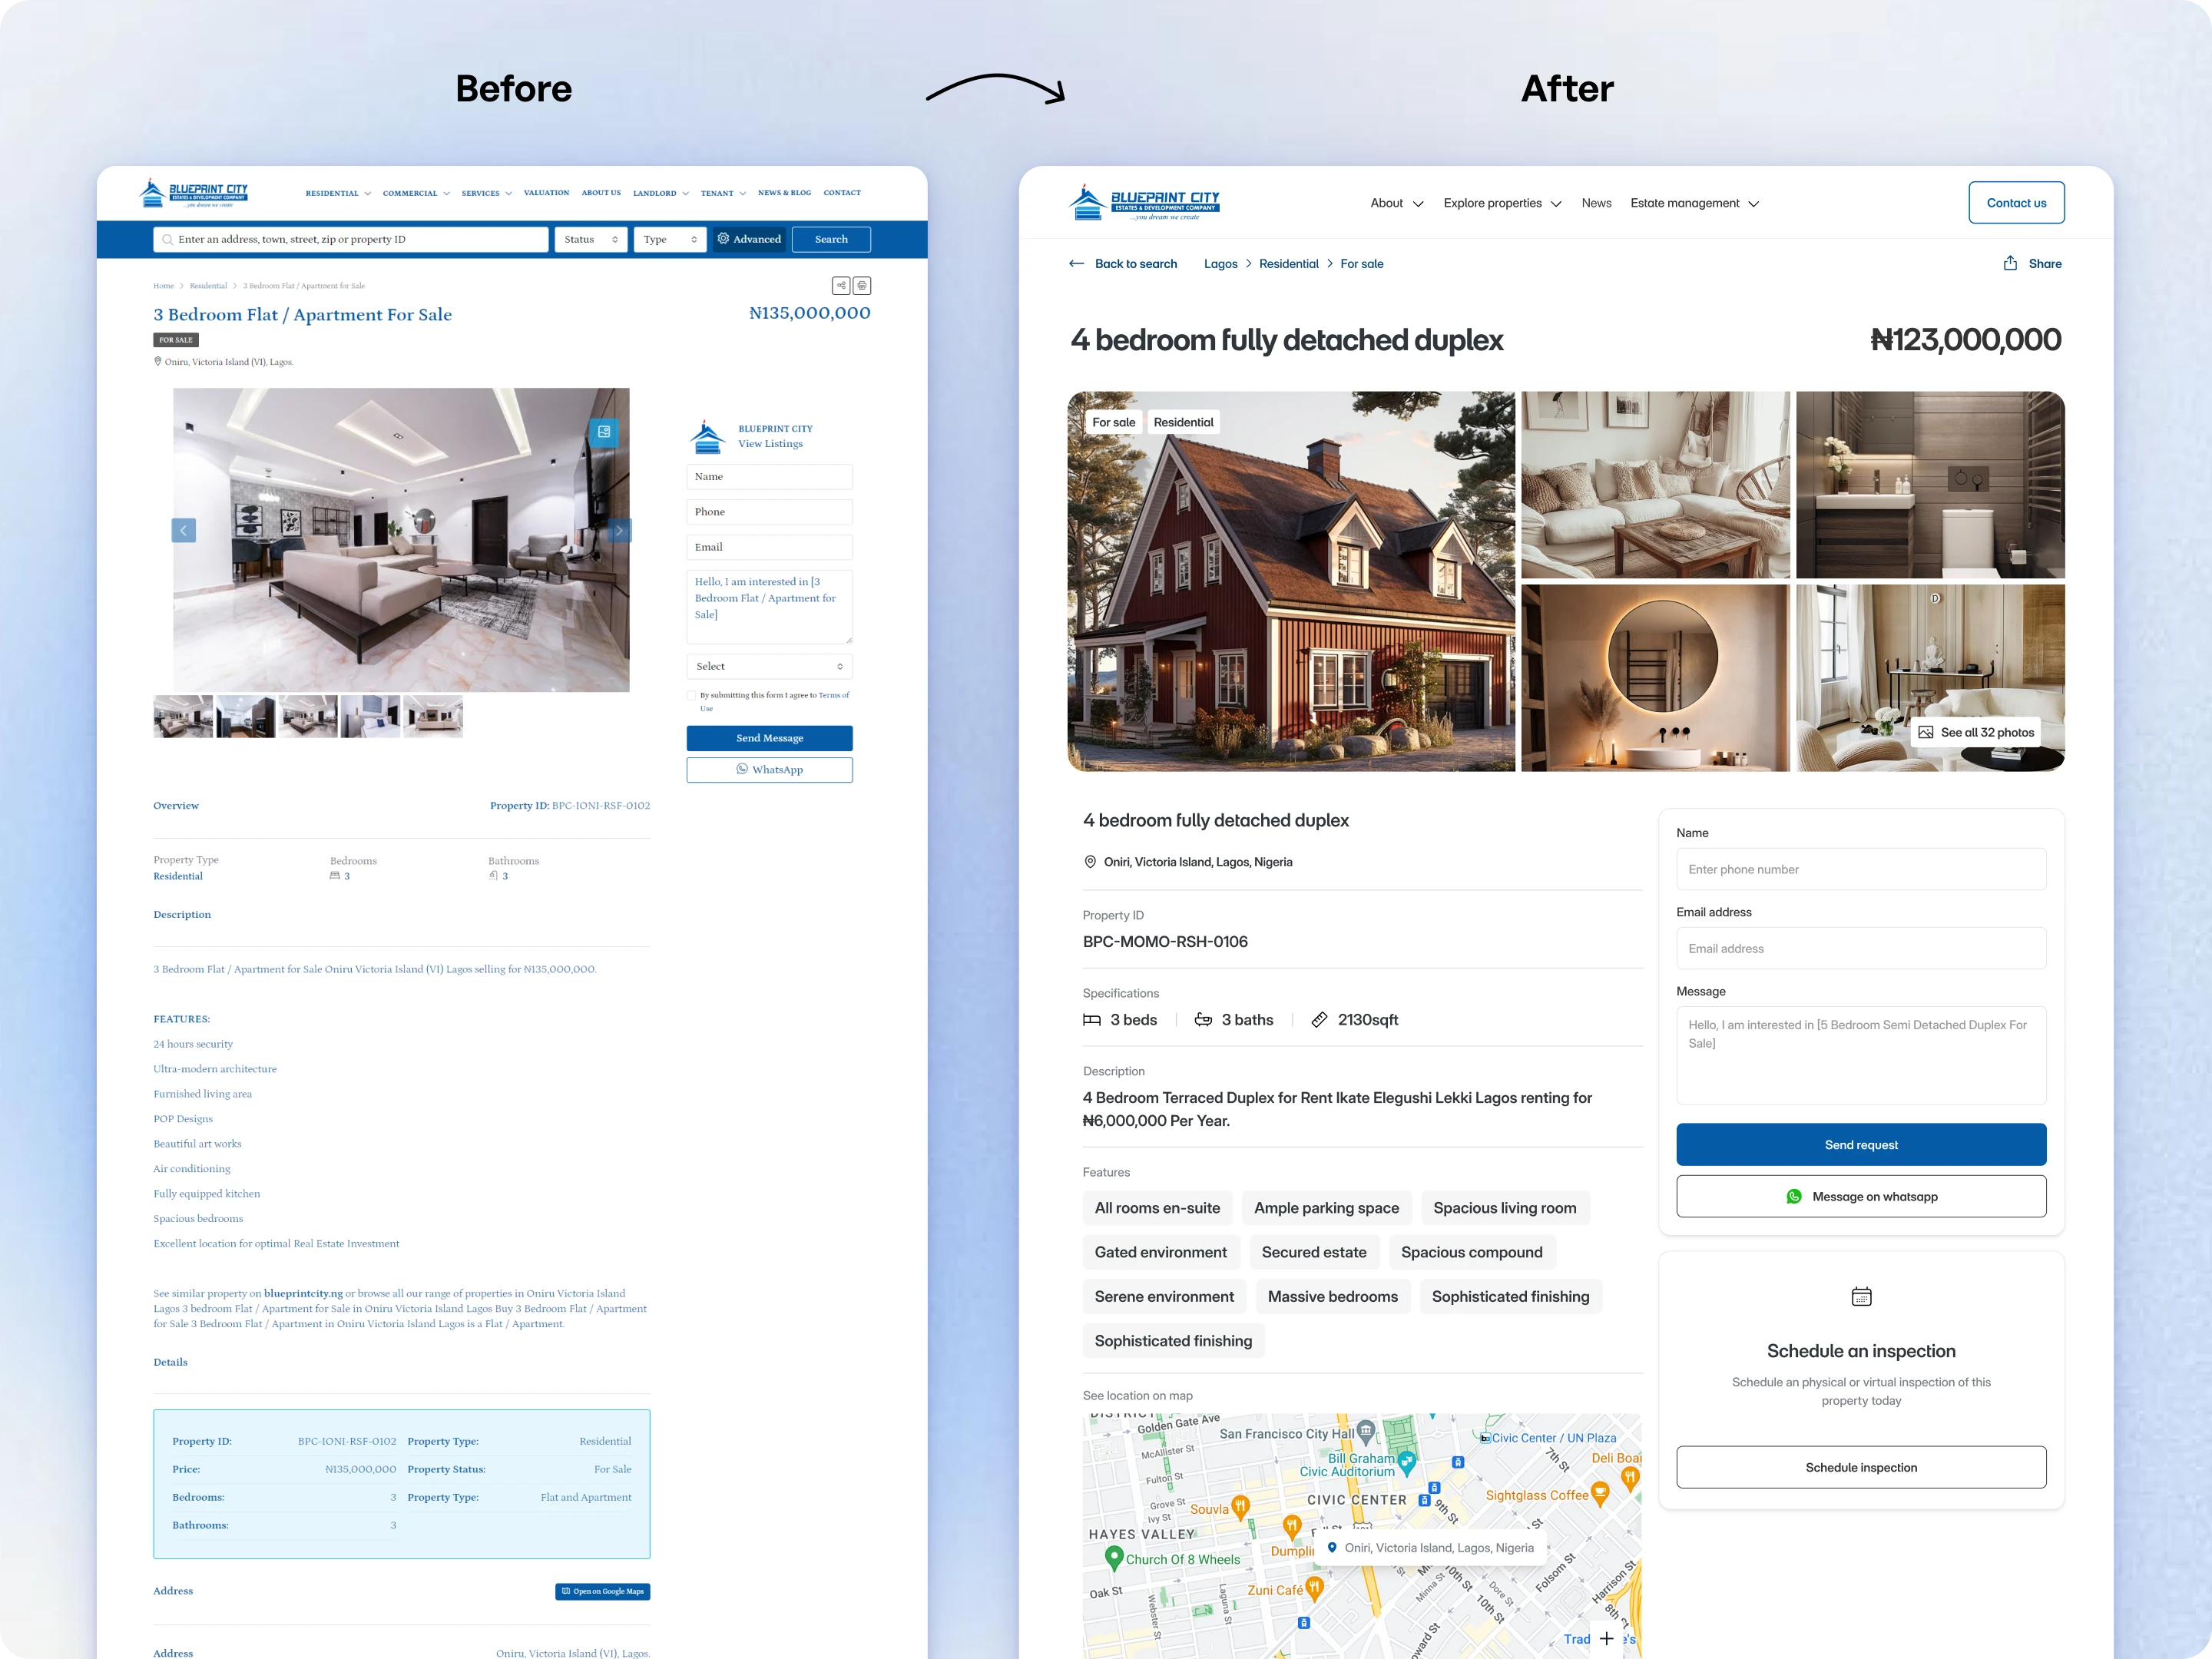The height and width of the screenshot is (1659, 2212).
Task: Click the Share upload icon in the redesign
Action: click(2010, 264)
